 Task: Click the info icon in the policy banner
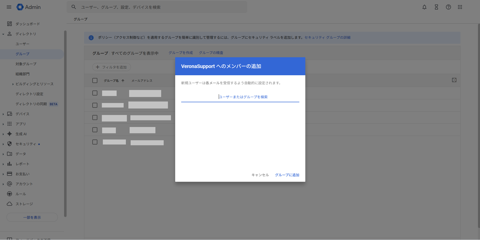91,38
